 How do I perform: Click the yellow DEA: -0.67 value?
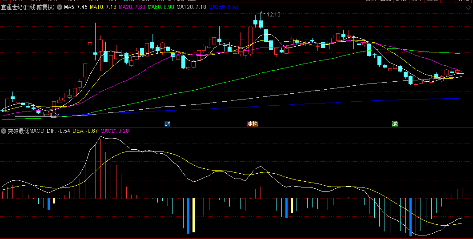click(x=85, y=131)
